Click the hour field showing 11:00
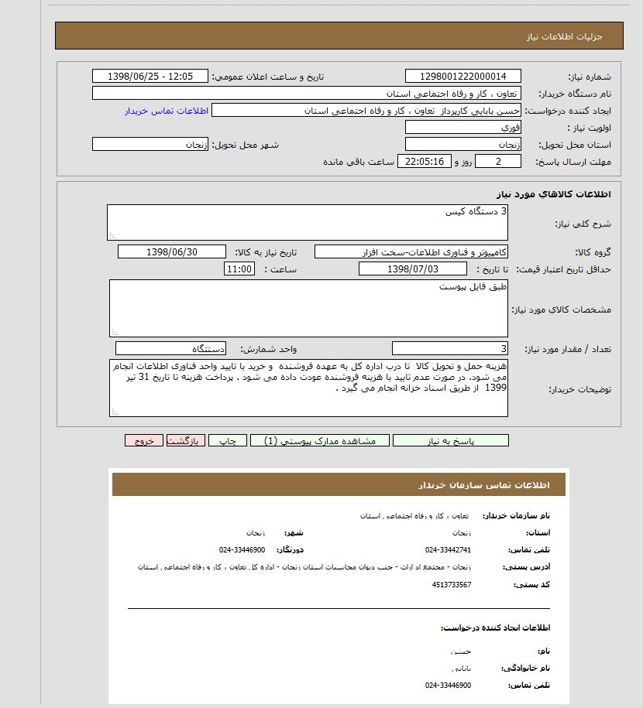Viewport: 643px width, 708px height. coord(239,269)
